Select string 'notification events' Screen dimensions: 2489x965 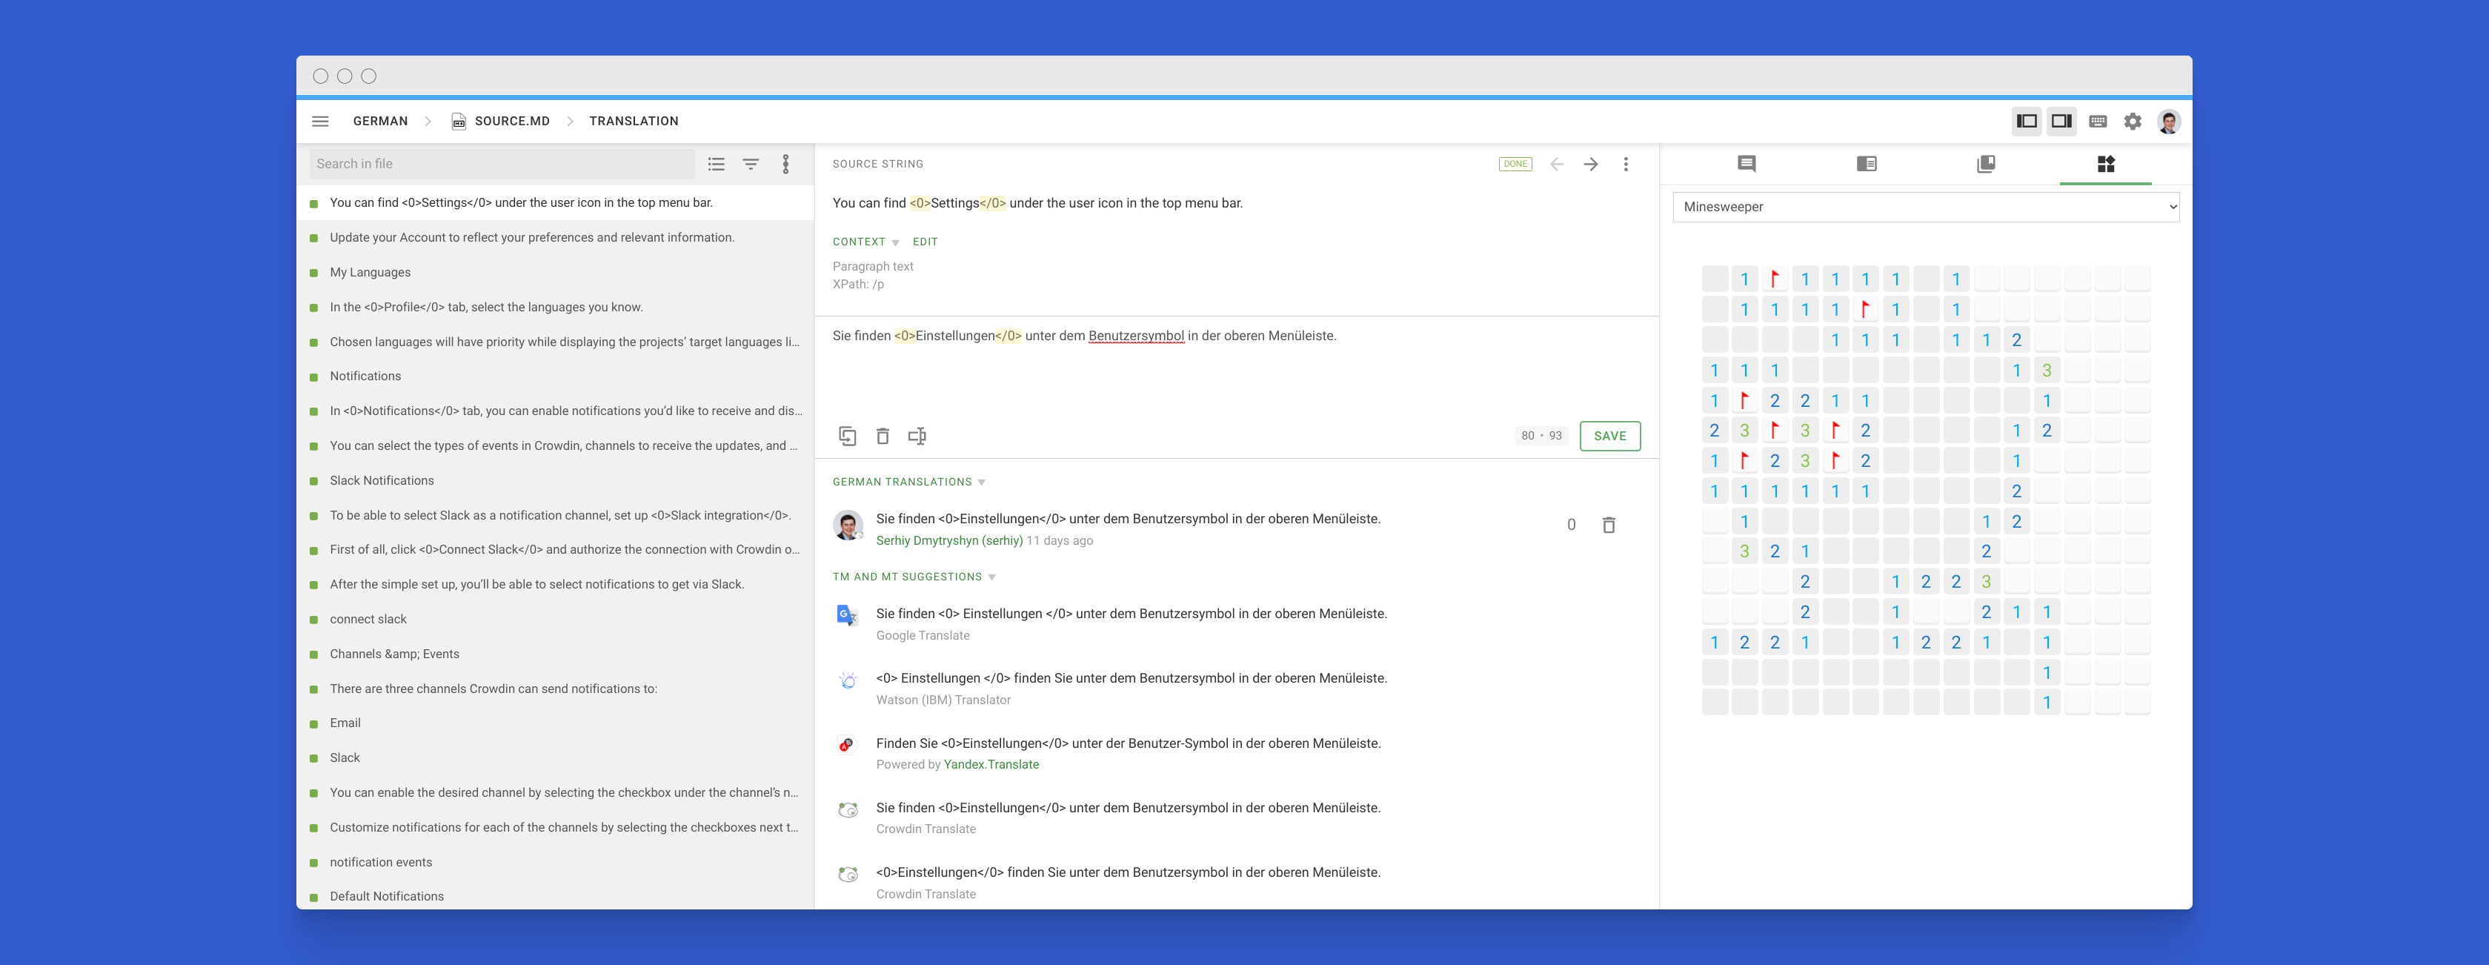tap(381, 863)
